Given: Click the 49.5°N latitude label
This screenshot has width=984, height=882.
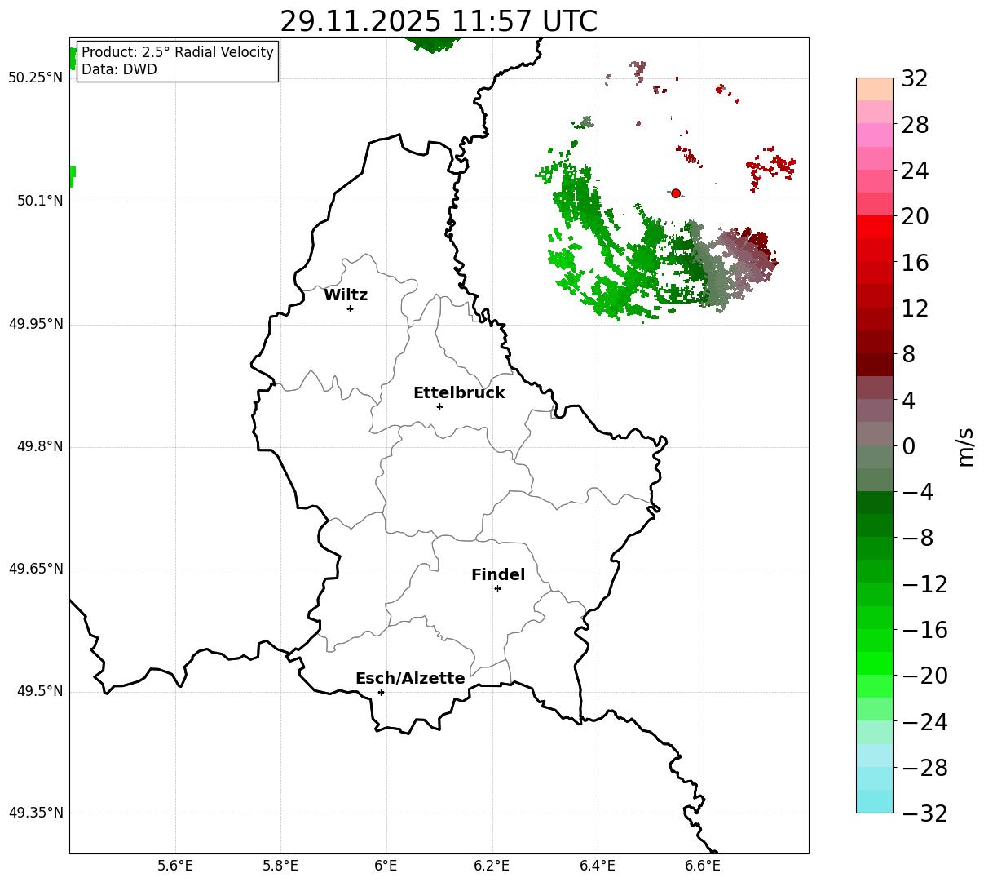Looking at the screenshot, I should [x=40, y=691].
